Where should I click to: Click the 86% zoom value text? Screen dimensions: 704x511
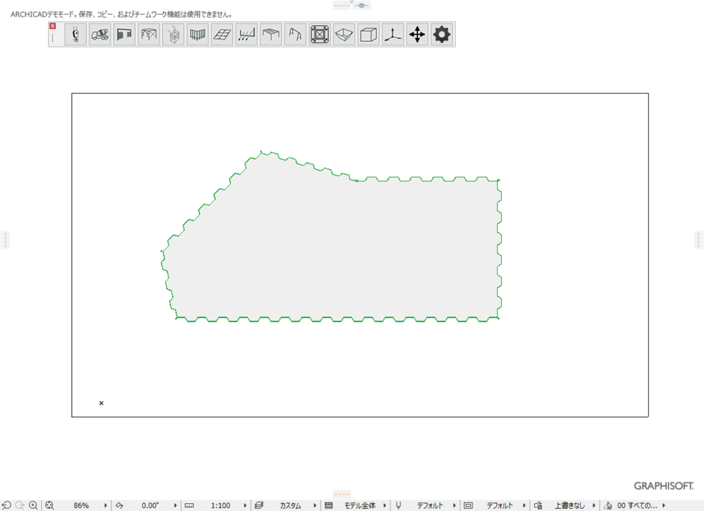[x=81, y=505]
